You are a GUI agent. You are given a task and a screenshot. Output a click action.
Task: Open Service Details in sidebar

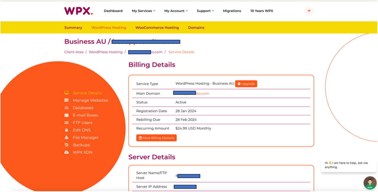tap(87, 93)
